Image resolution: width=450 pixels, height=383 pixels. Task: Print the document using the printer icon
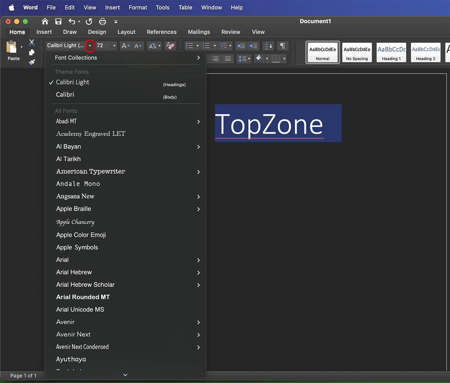[x=102, y=21]
